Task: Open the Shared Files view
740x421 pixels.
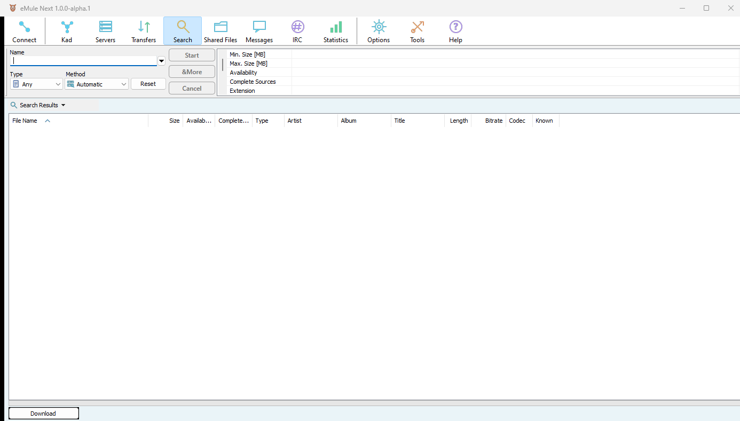Action: tap(221, 31)
